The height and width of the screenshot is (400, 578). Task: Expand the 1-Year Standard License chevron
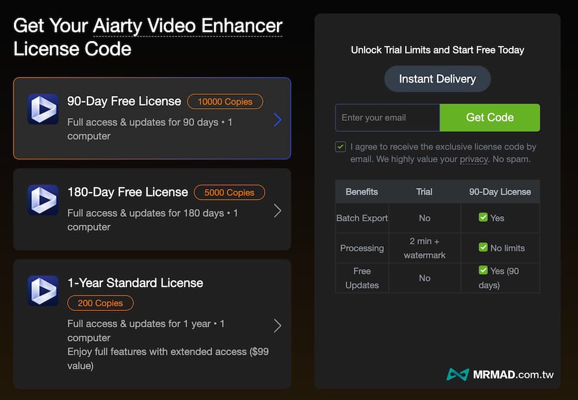pyautogui.click(x=277, y=325)
